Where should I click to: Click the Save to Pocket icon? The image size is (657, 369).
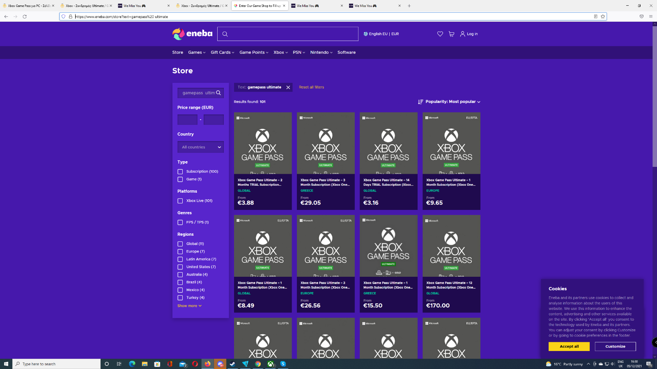[x=641, y=16]
